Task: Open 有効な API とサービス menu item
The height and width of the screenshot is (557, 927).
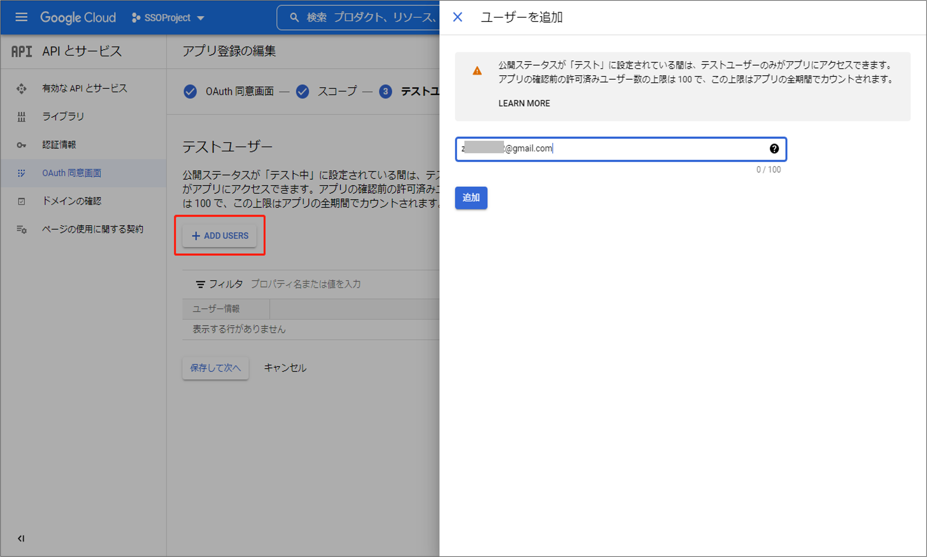Action: (85, 89)
